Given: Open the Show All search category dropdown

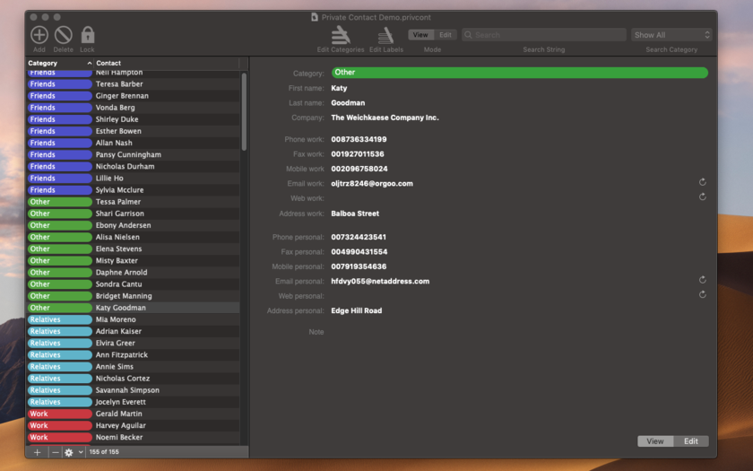Looking at the screenshot, I should point(671,35).
